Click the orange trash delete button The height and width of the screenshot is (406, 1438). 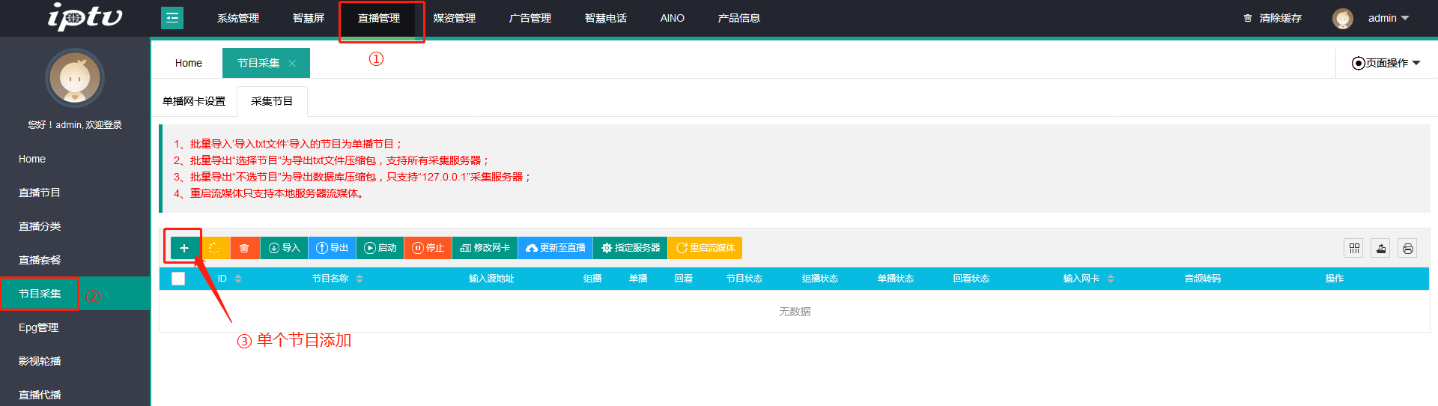(x=244, y=248)
